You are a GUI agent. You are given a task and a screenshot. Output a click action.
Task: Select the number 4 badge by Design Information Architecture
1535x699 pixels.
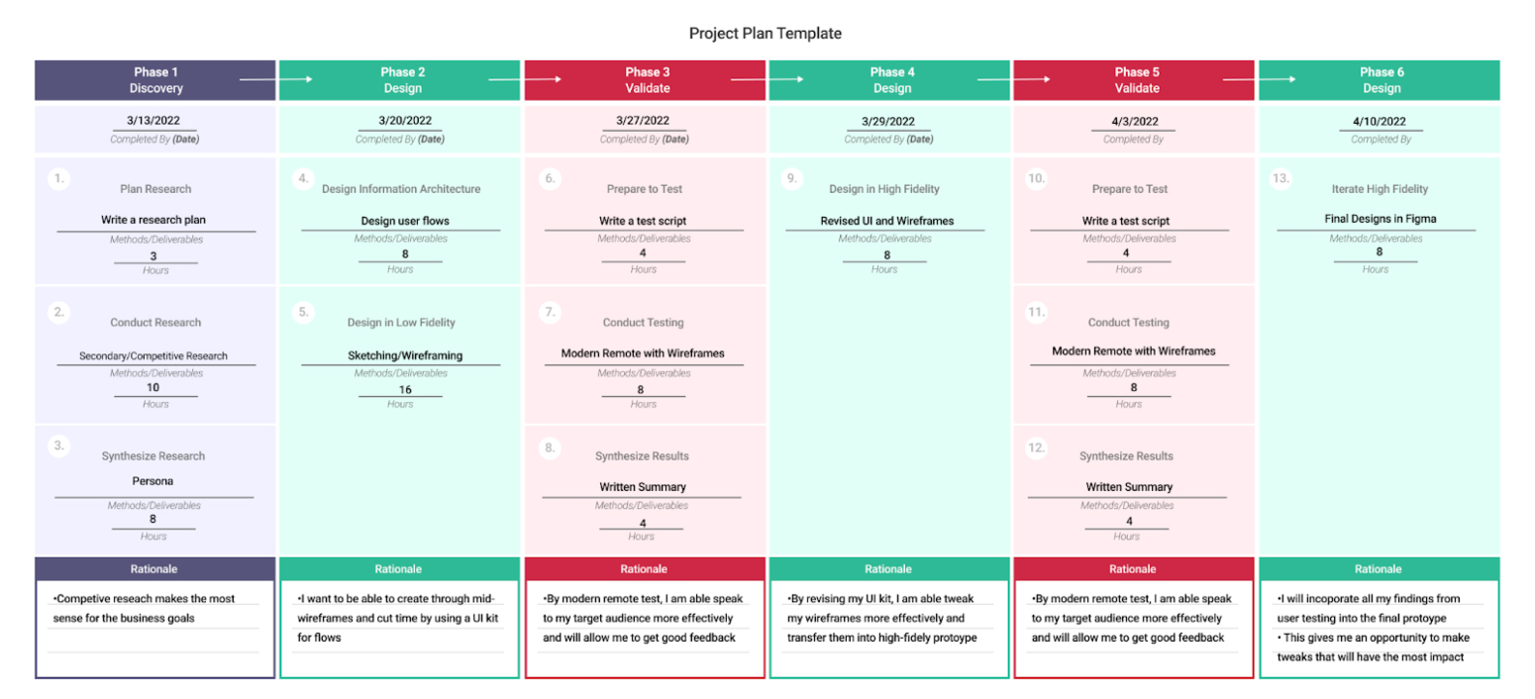pos(303,179)
